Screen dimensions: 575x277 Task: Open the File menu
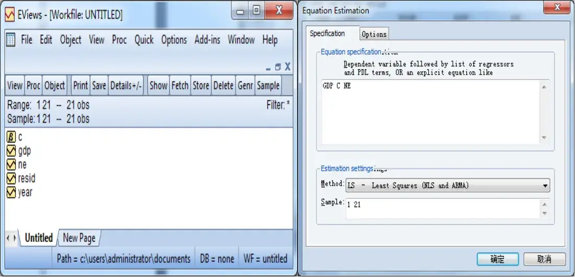tap(27, 40)
